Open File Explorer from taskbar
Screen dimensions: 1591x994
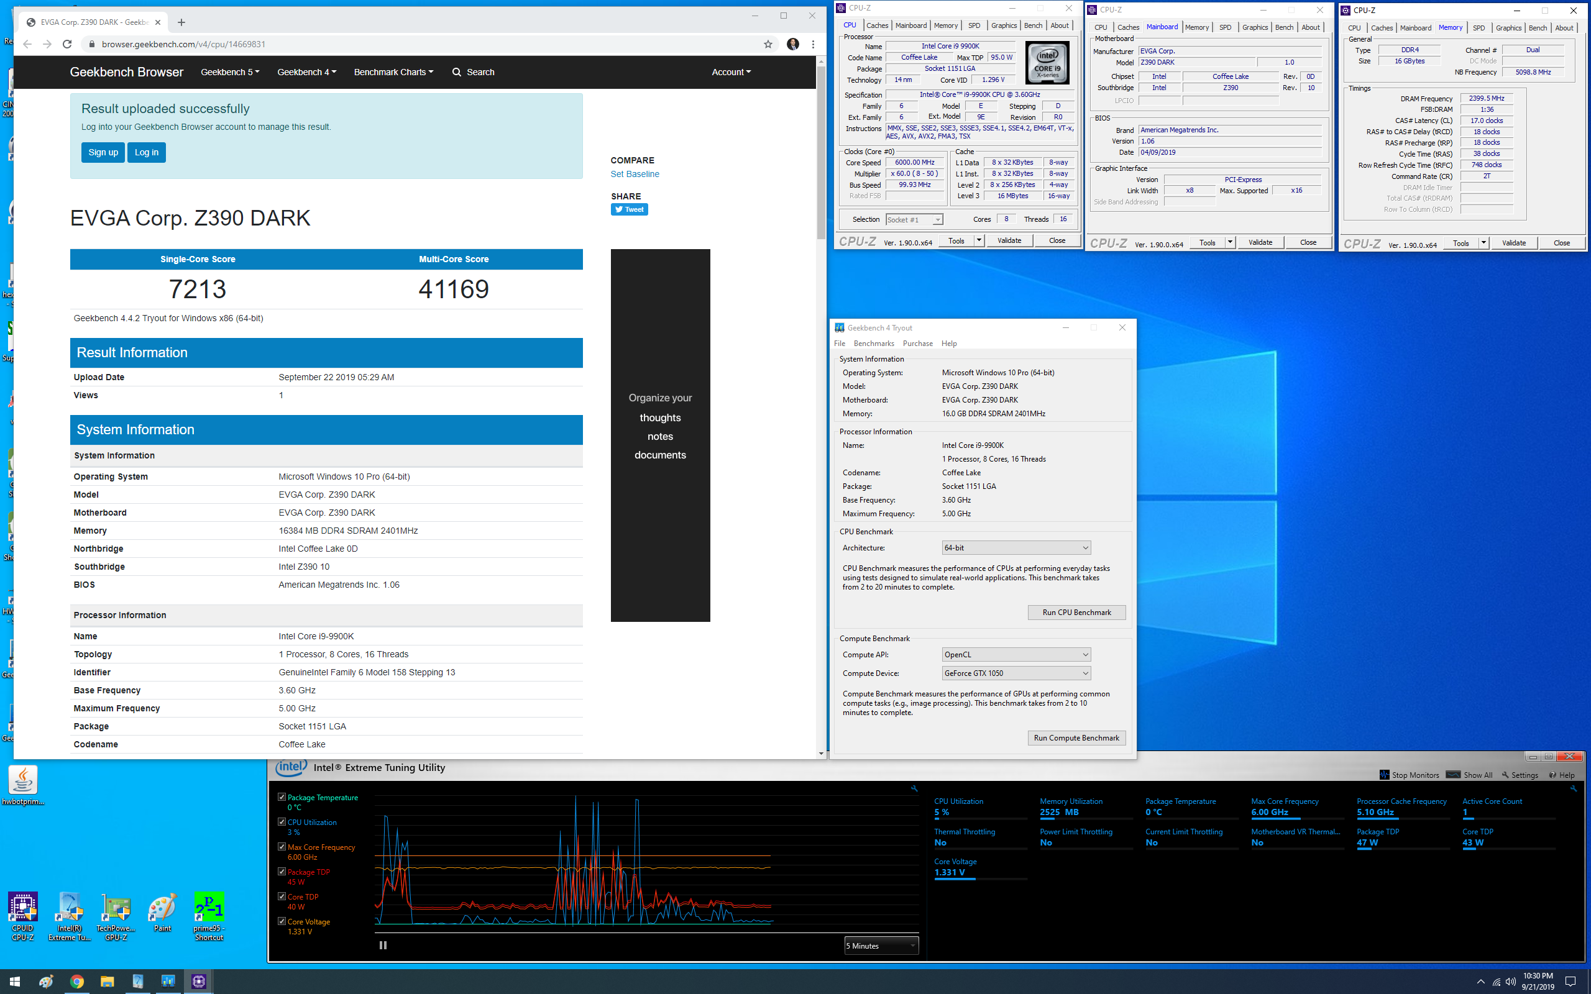point(107,982)
